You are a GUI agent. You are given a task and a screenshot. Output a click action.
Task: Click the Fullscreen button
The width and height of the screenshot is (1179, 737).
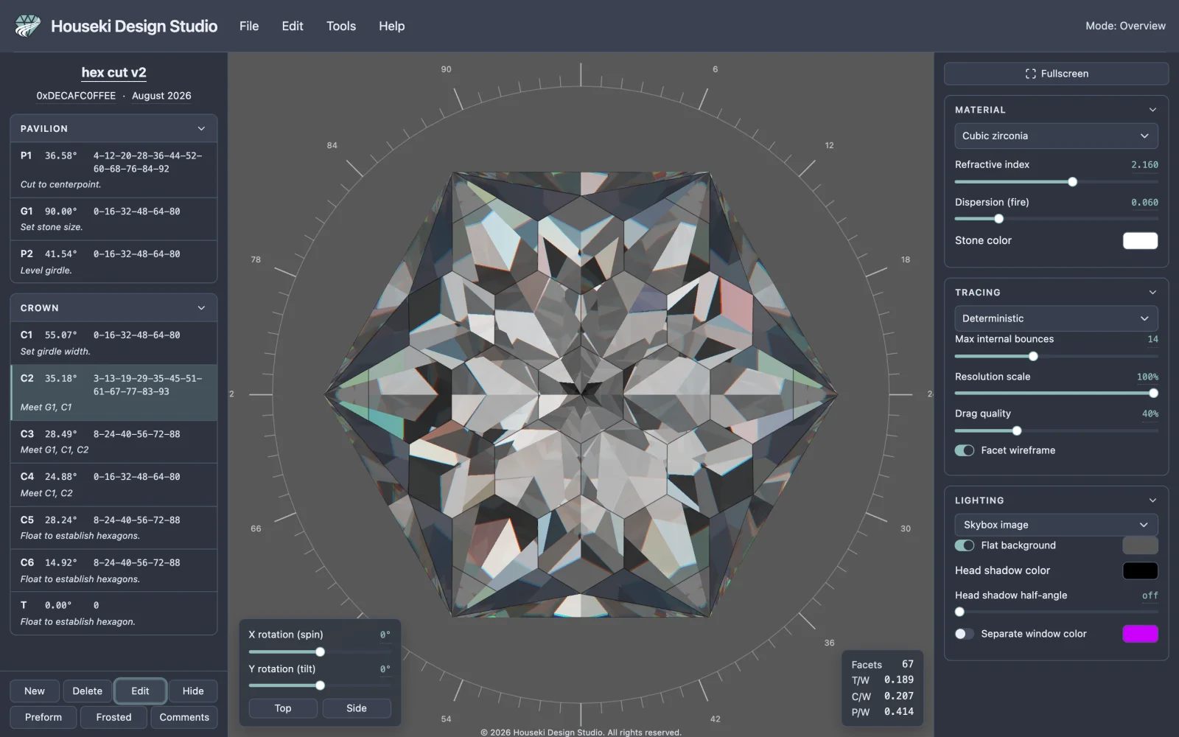pyautogui.click(x=1056, y=74)
